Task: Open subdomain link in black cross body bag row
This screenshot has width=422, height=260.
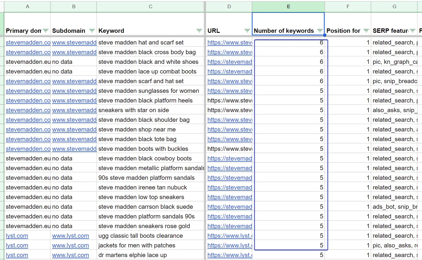Action: click(74, 52)
